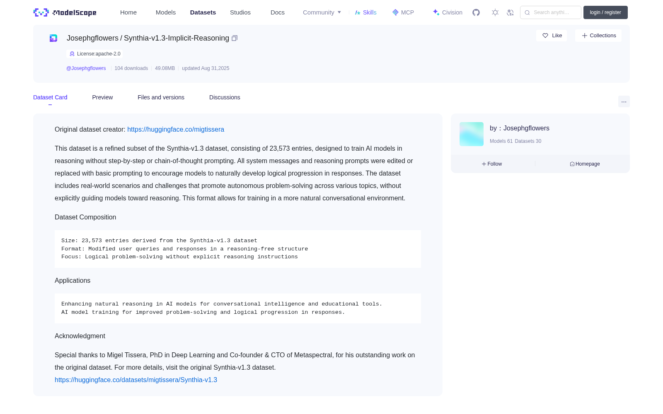The width and height of the screenshot is (663, 414).
Task: Follow Josephgflowers
Action: point(492,164)
